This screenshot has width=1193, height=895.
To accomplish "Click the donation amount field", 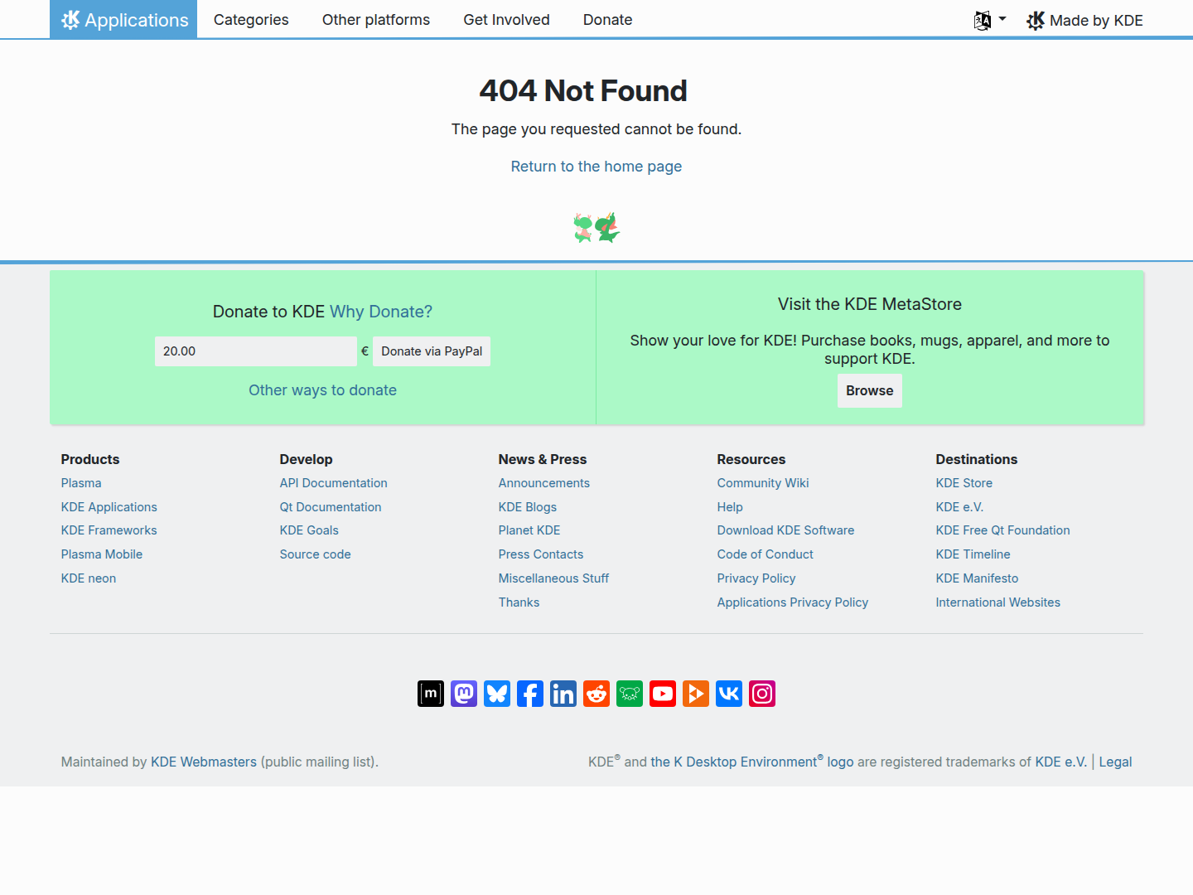I will pos(256,351).
